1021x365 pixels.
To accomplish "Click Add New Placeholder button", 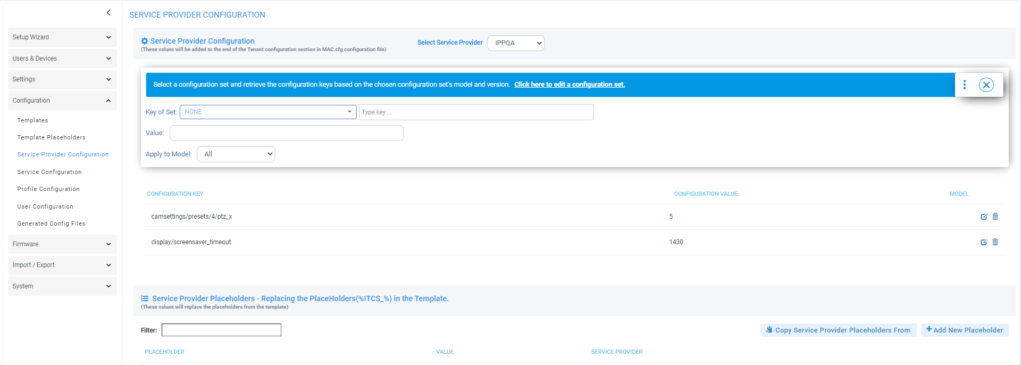I will click(965, 330).
